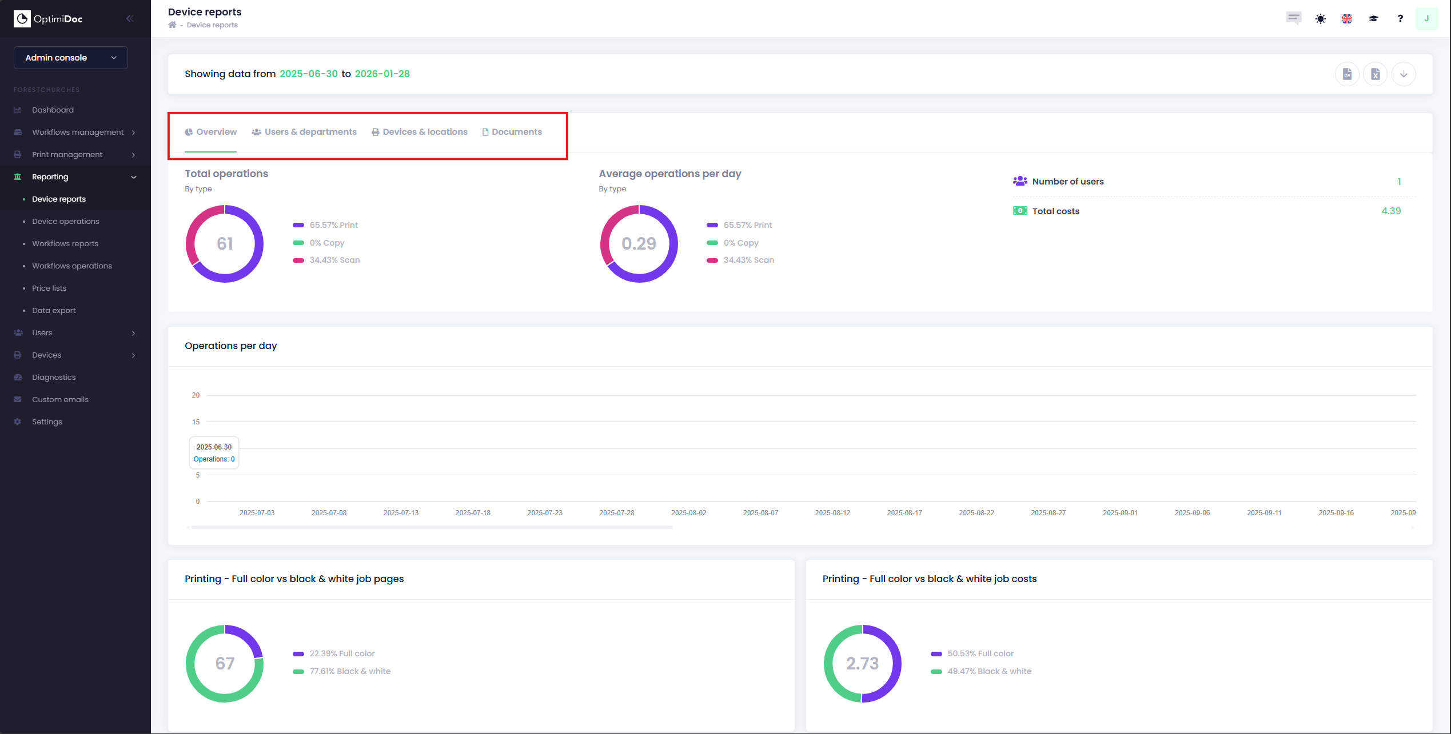Switch to Users & departments tab

pos(304,132)
